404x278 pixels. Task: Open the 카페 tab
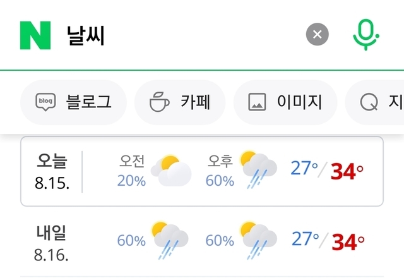180,102
